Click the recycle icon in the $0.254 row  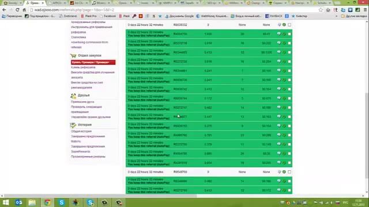(284, 62)
